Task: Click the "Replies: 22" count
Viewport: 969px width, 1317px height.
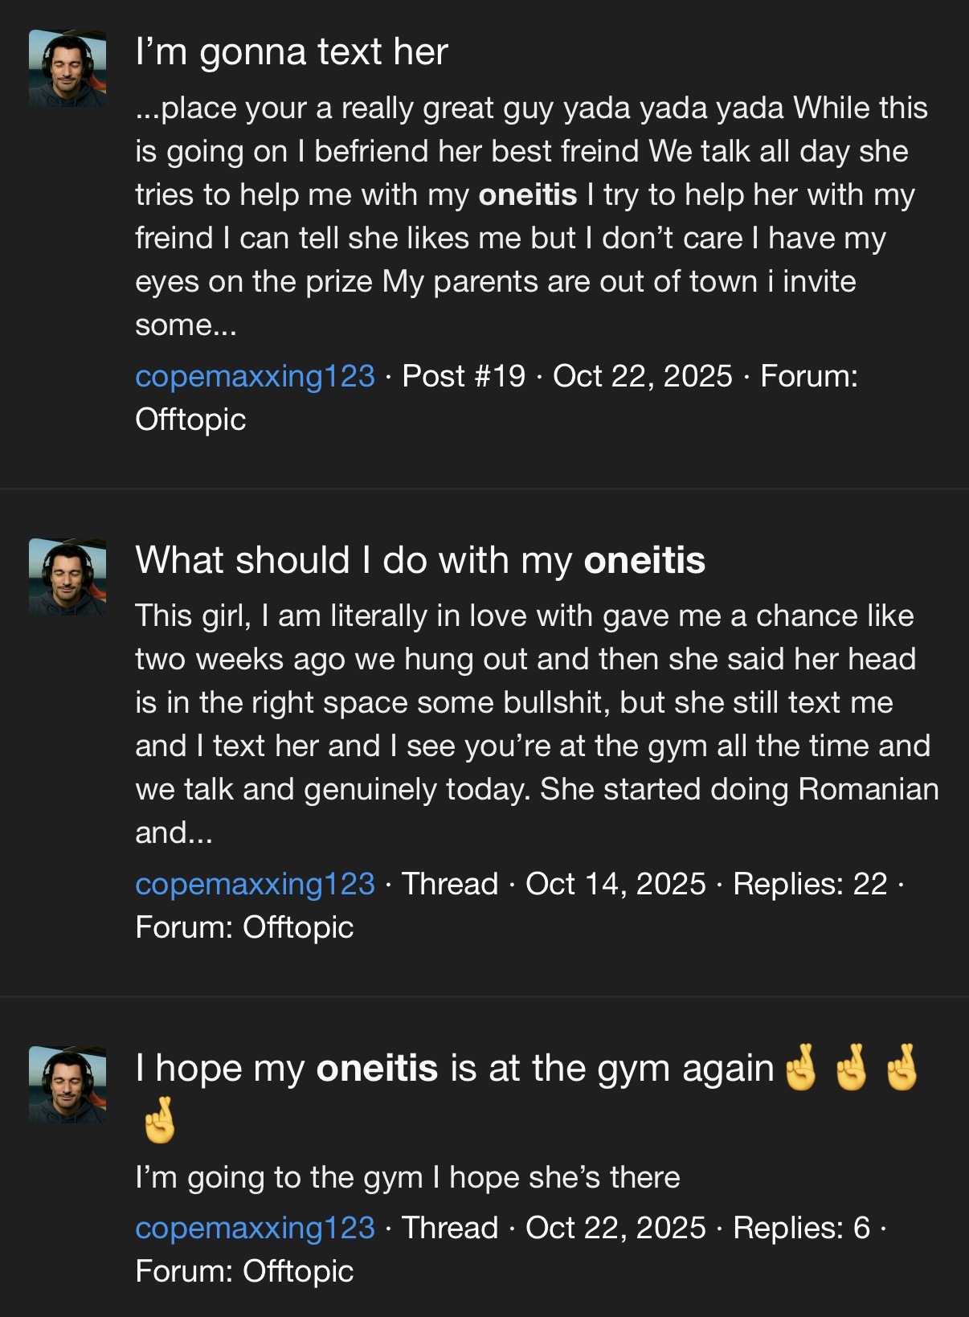Action: click(x=810, y=884)
